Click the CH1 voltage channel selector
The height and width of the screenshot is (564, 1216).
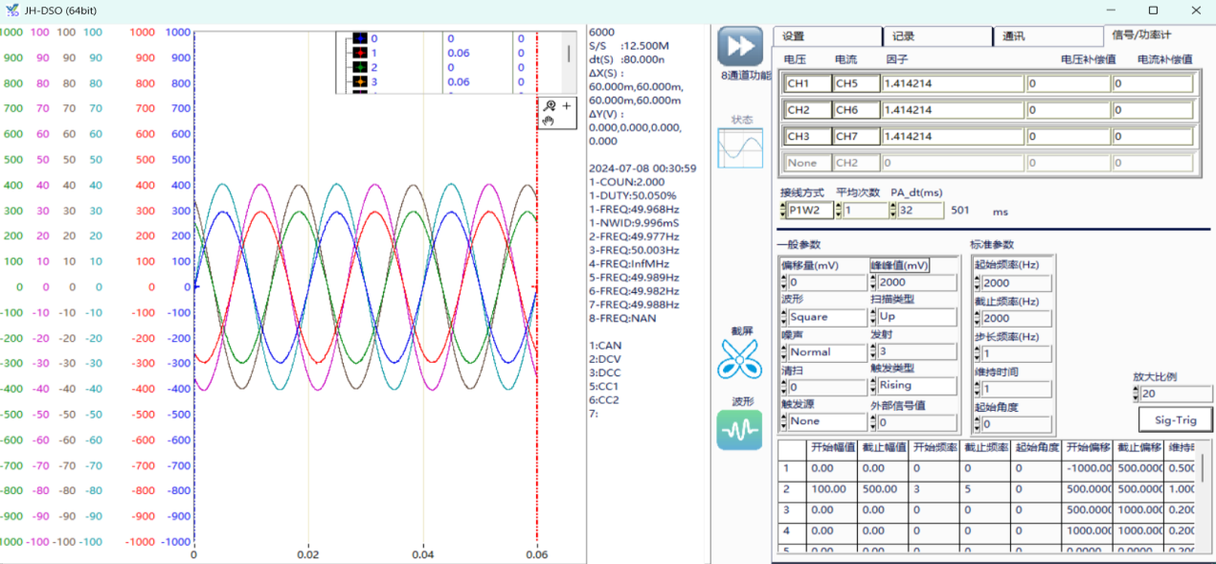tap(806, 83)
